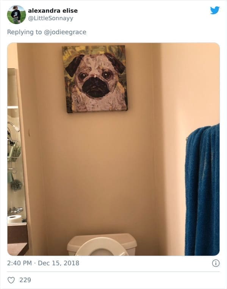Click the Dec 15, 2018 date
Viewport: 227px width, 289px height.
(x=59, y=263)
